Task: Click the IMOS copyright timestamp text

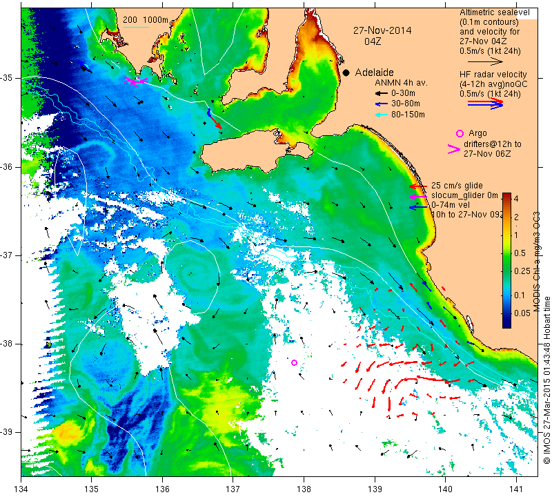Action: [546, 380]
